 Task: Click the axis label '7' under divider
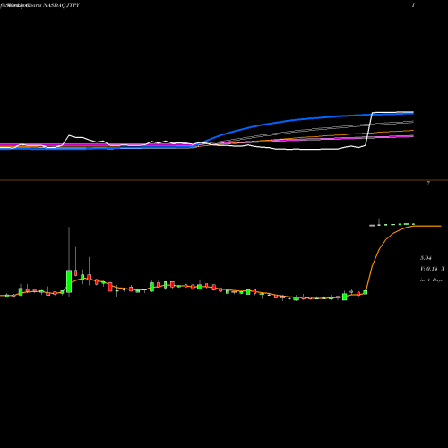pyautogui.click(x=428, y=184)
